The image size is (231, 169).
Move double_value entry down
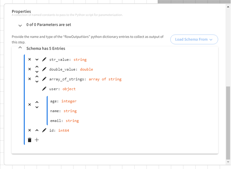(37, 72)
